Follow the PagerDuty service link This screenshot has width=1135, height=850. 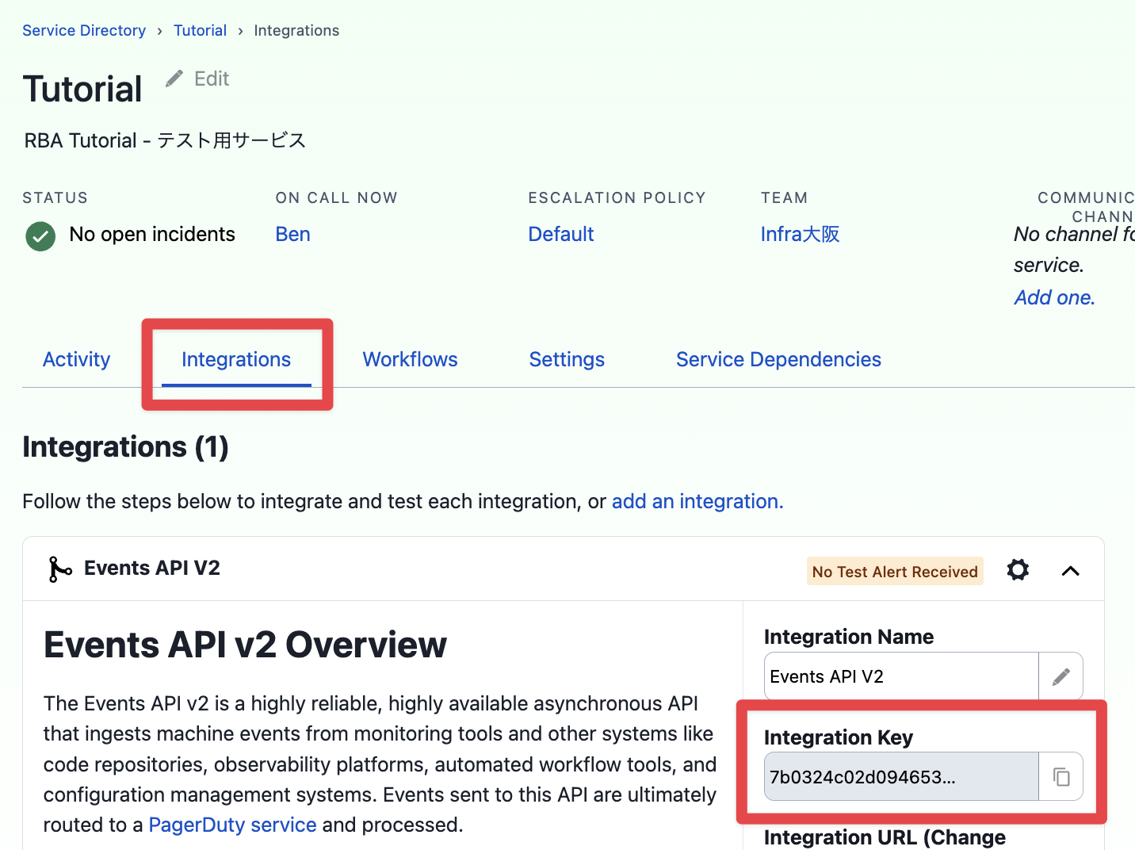pyautogui.click(x=233, y=825)
